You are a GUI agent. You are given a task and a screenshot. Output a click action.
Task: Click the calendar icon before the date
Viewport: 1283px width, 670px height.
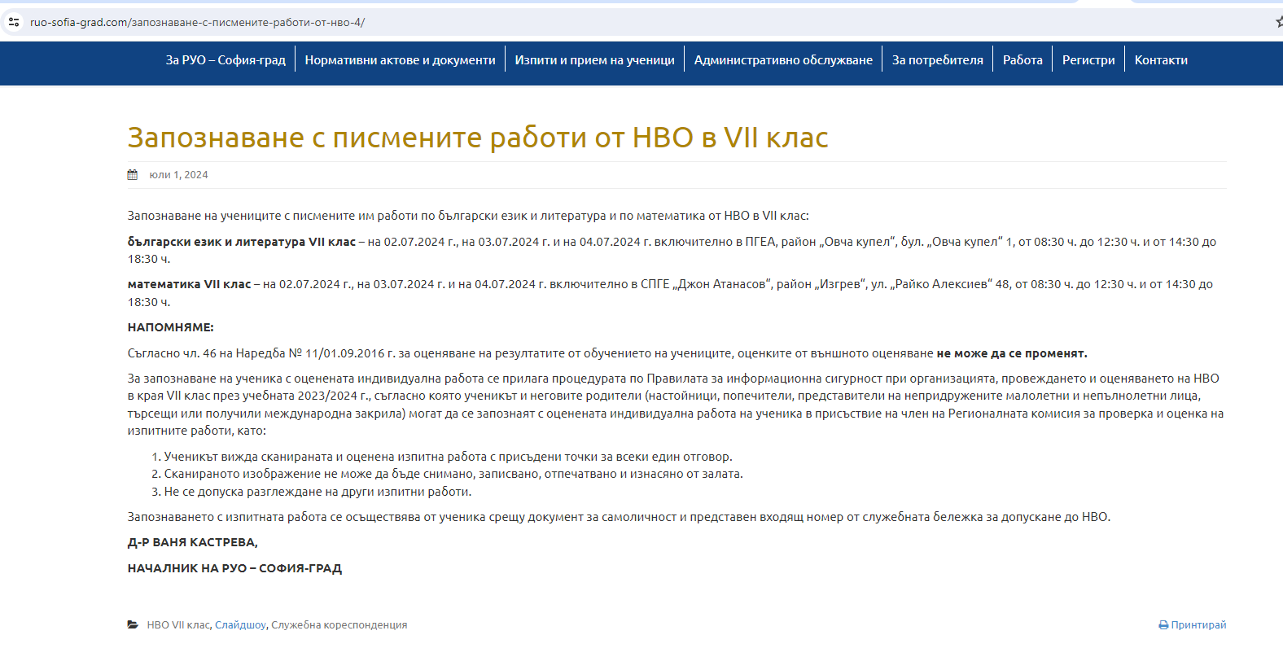pyautogui.click(x=133, y=175)
